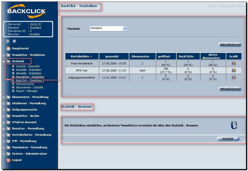Click the Hauptmenü house icon
This screenshot has height=171, width=248.
coord(8,49)
